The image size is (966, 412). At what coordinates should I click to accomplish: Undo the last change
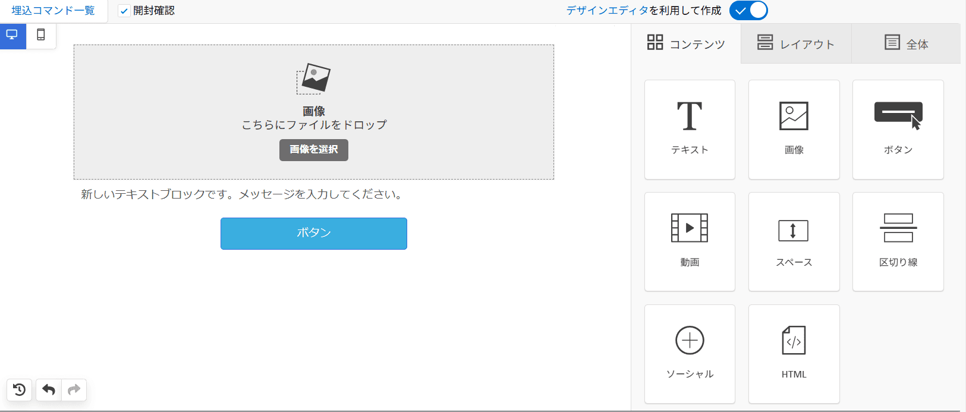[x=49, y=390]
